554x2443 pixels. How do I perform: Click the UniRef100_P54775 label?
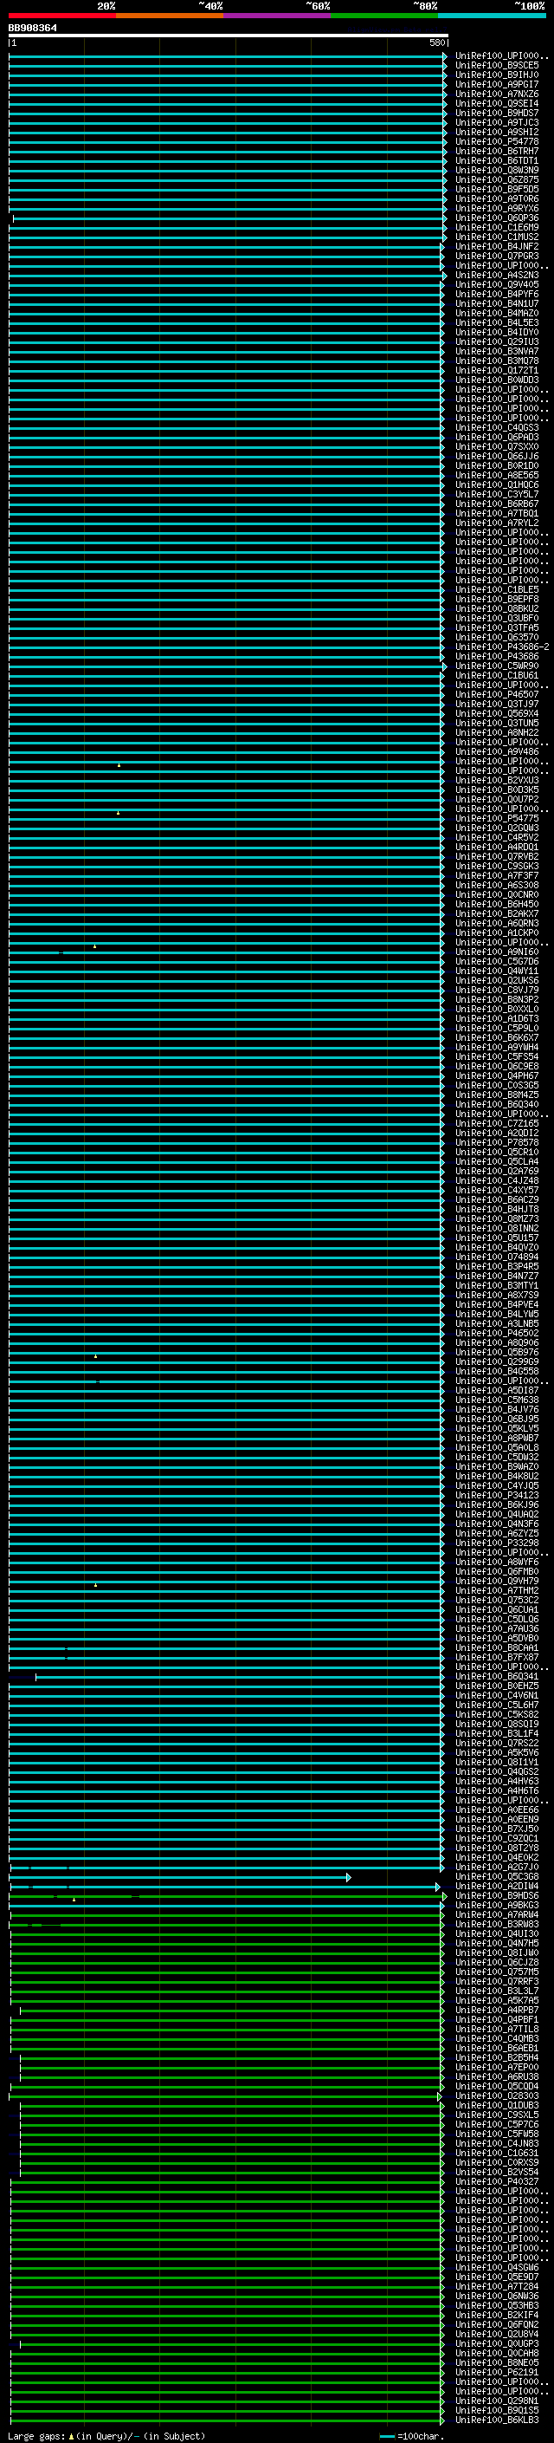tap(497, 818)
